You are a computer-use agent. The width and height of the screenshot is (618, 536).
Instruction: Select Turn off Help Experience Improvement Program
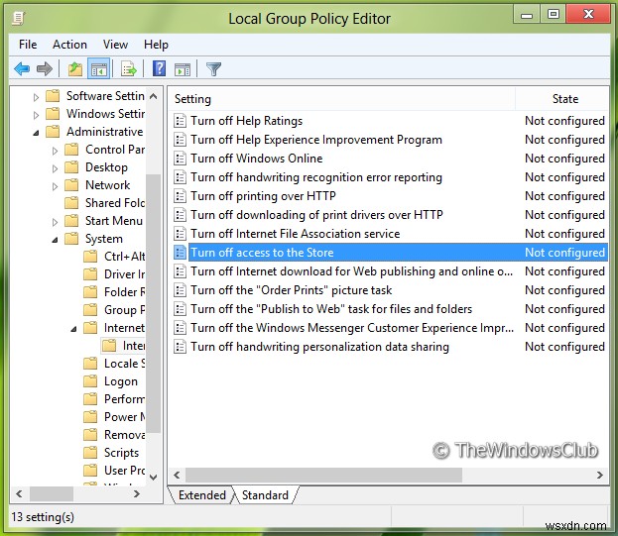tap(316, 140)
